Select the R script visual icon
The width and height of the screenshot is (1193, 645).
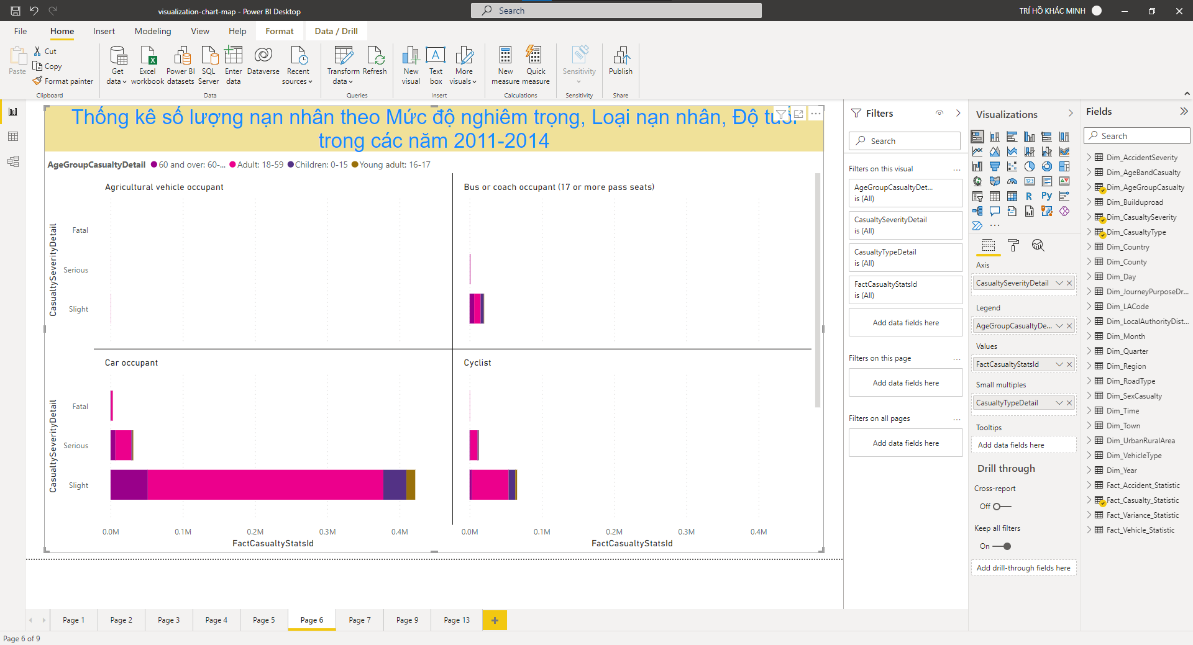pos(1030,196)
